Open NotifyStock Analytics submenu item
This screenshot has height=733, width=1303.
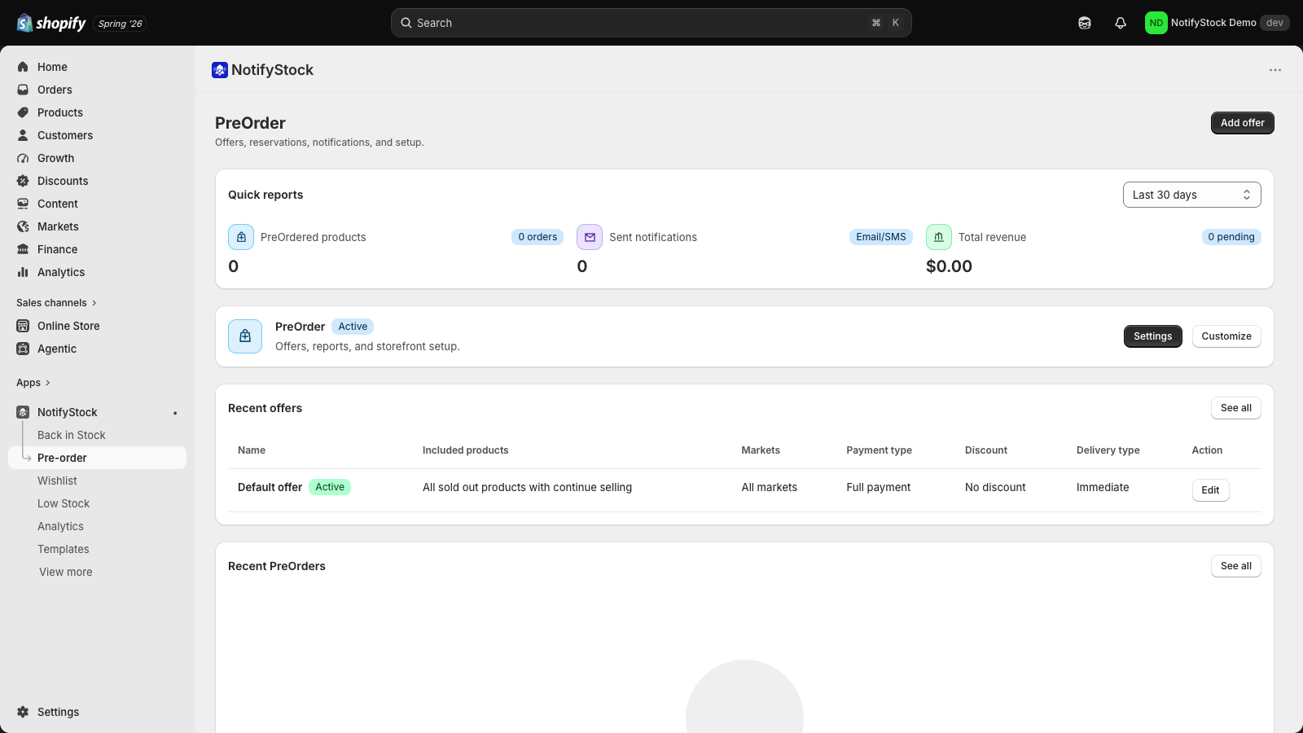point(60,526)
